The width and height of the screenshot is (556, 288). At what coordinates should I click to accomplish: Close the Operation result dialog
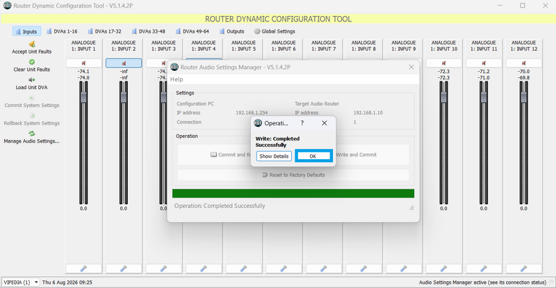[324, 123]
